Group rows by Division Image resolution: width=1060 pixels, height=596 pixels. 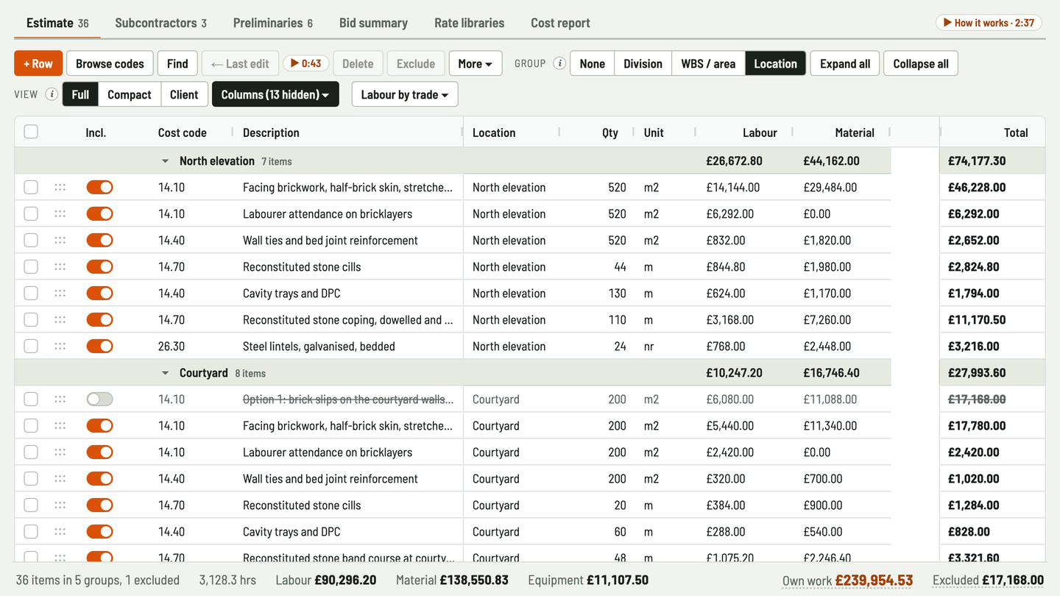click(x=643, y=63)
